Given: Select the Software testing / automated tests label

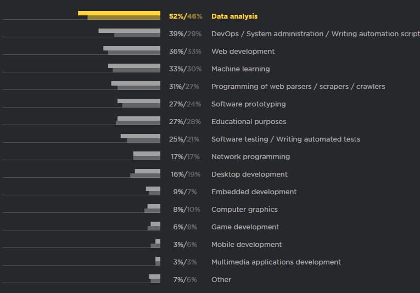Looking at the screenshot, I should pos(285,139).
